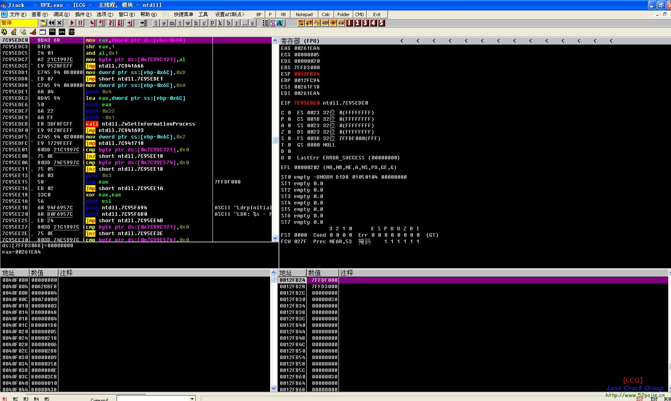This screenshot has width=671, height=401.
Task: Click the Folder button
Action: click(343, 14)
